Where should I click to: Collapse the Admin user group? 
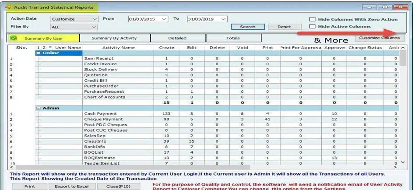tap(39, 108)
